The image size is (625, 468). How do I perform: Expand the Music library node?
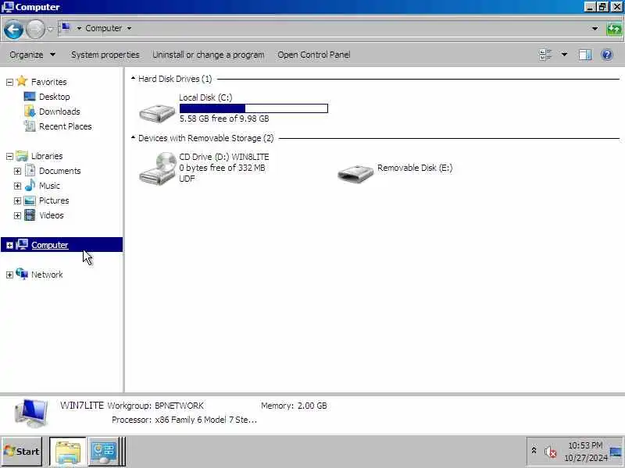[17, 186]
